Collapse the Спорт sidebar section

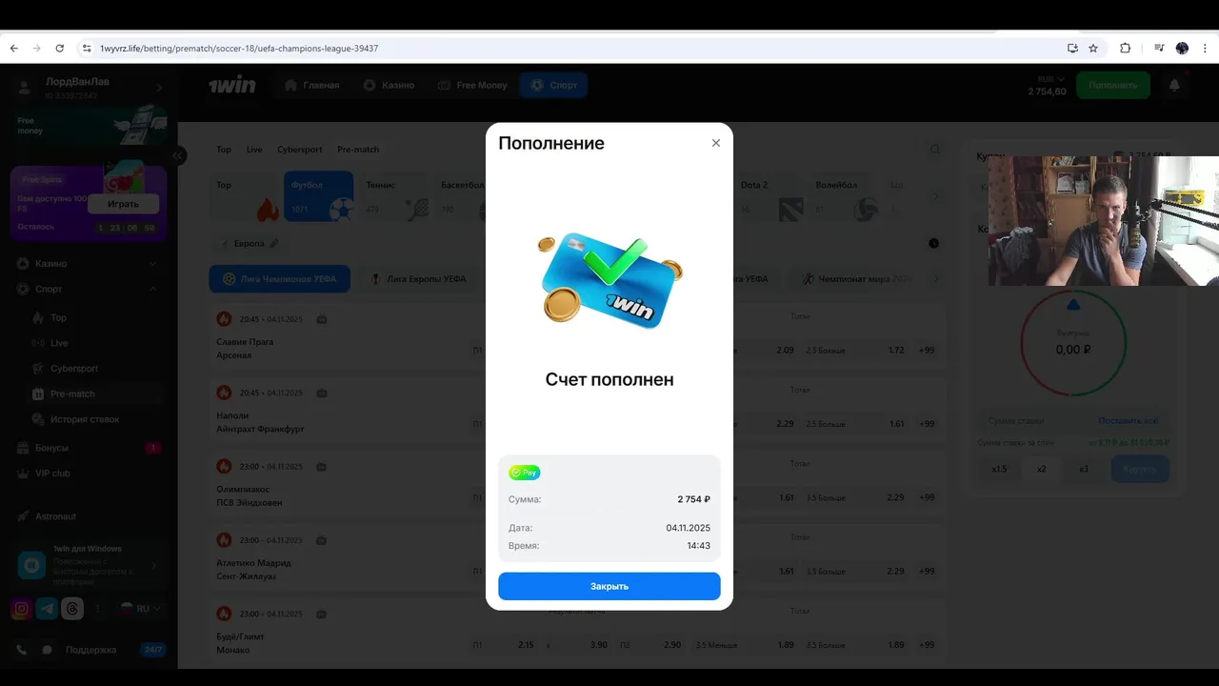[x=89, y=289]
